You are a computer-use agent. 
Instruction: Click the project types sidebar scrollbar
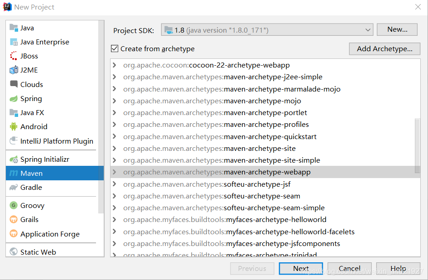[101, 116]
